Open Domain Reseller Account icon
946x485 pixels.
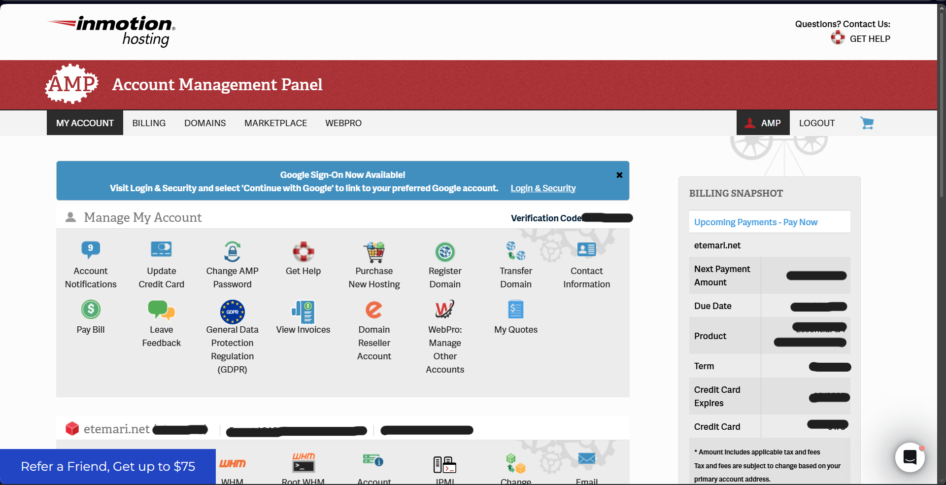point(374,310)
